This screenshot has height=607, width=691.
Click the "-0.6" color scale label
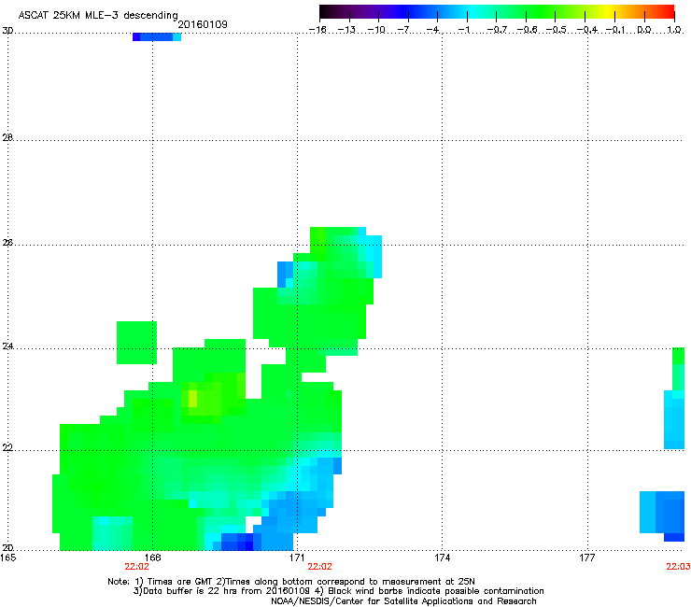(527, 30)
